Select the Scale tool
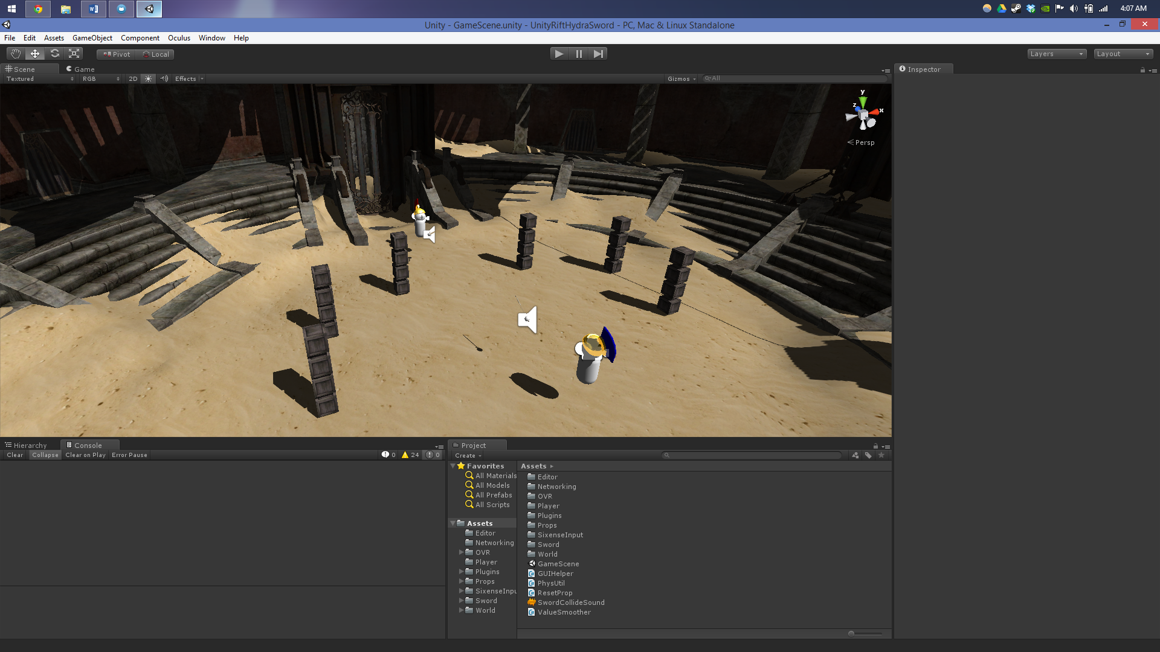The width and height of the screenshot is (1160, 652). pos(74,54)
